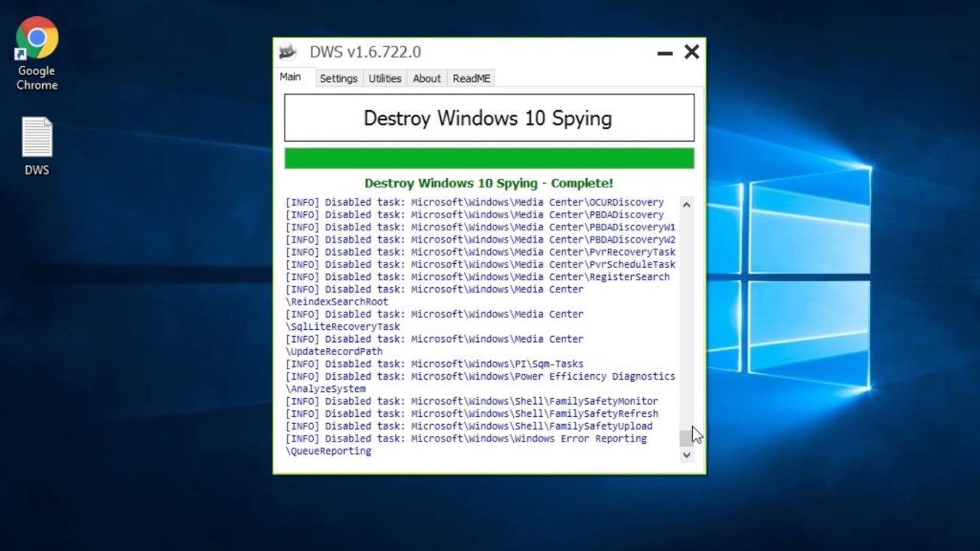Open the Settings tab

[x=338, y=78]
